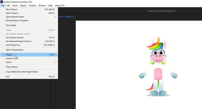
Task: Click Open Project... in the File menu
Action: pos(12,13)
